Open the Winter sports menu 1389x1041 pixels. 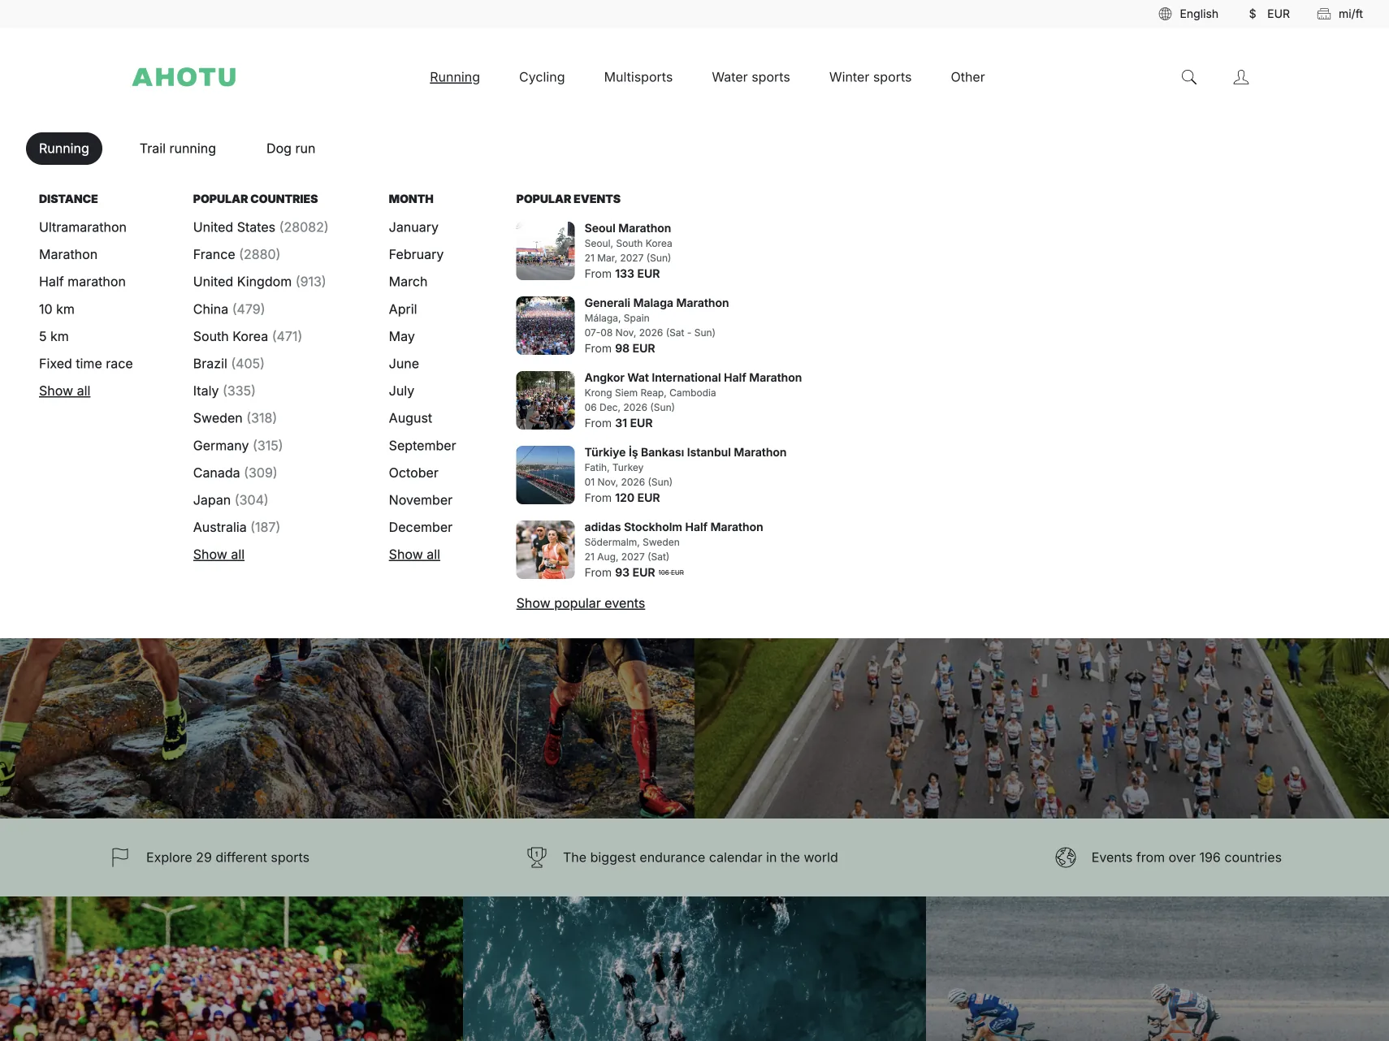click(x=870, y=77)
